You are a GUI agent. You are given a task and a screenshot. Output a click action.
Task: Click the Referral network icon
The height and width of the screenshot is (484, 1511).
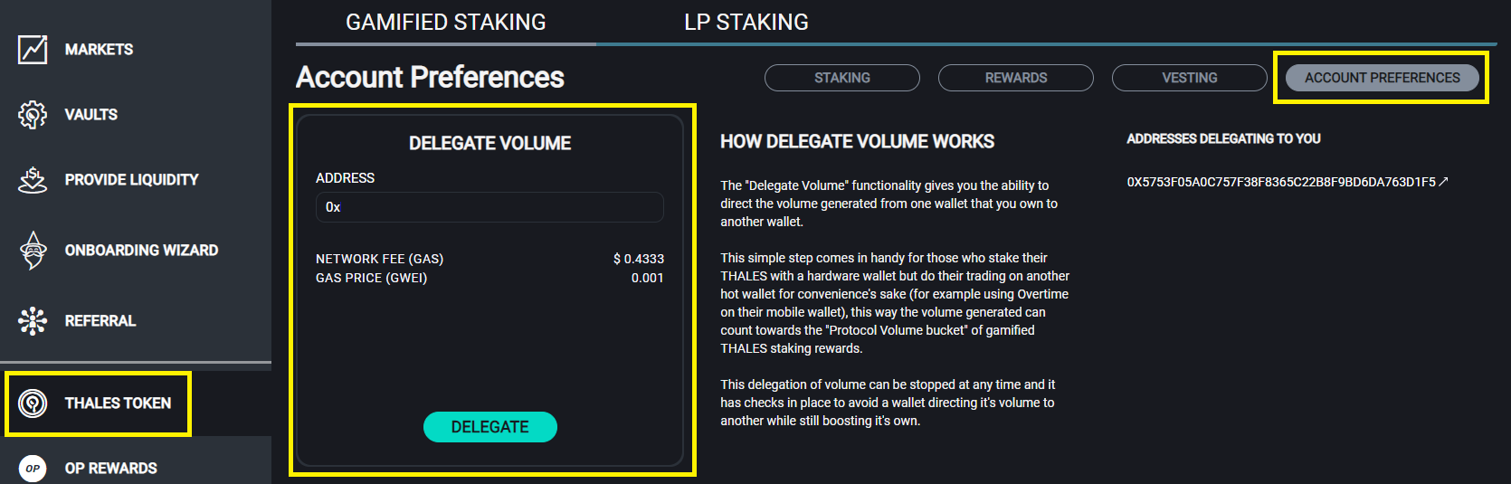pyautogui.click(x=33, y=321)
